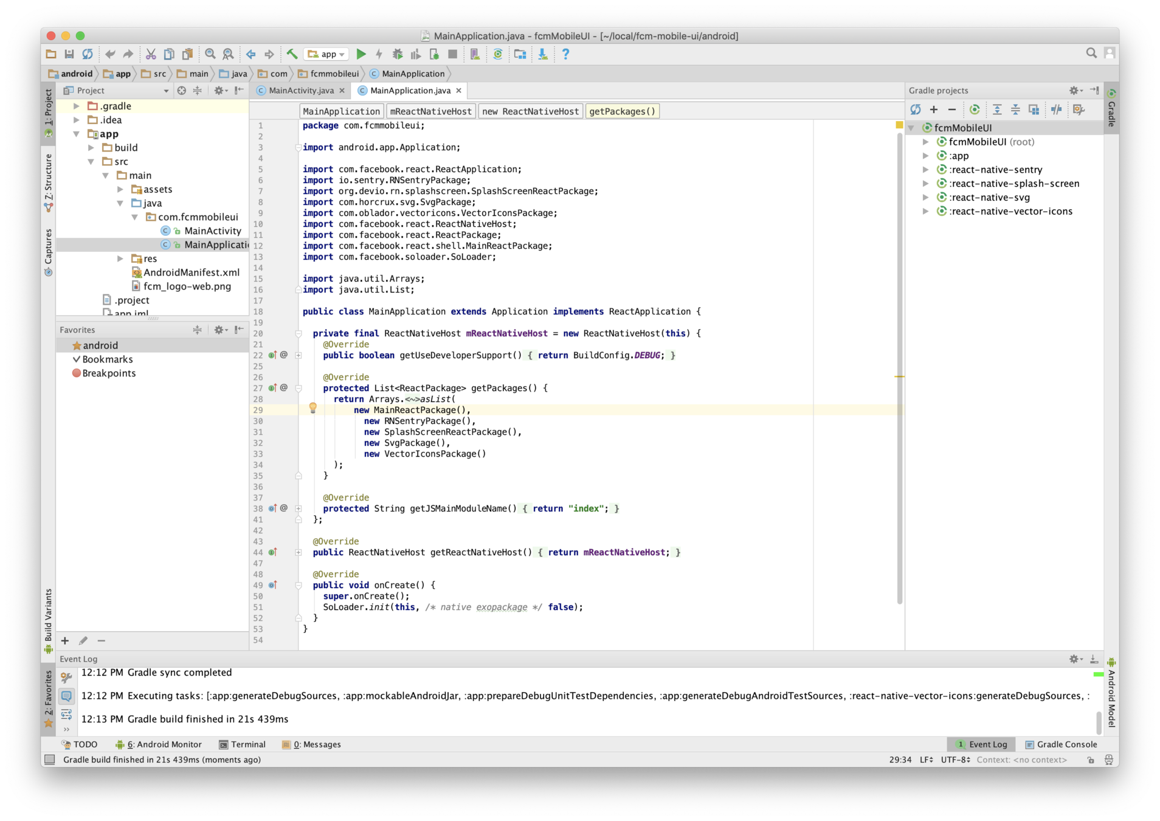Click the search magnifier at top right
Image resolution: width=1160 pixels, height=821 pixels.
pyautogui.click(x=1091, y=54)
